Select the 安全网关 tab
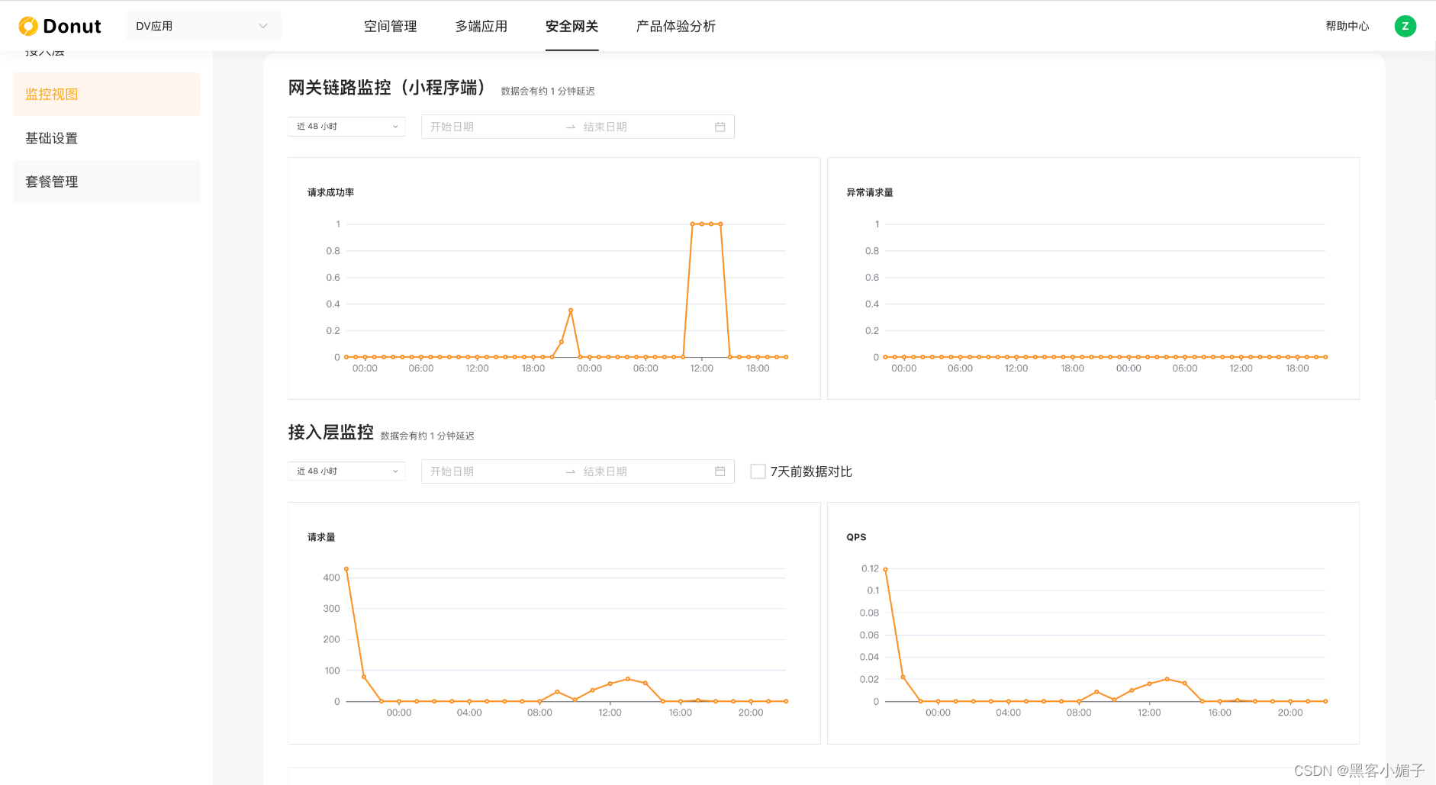This screenshot has height=785, width=1436. coord(572,26)
